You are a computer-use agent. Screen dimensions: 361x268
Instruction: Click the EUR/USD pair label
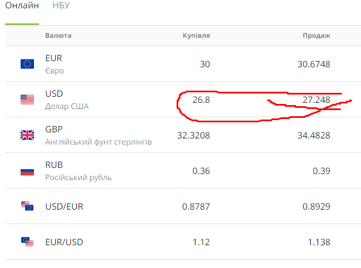point(64,242)
